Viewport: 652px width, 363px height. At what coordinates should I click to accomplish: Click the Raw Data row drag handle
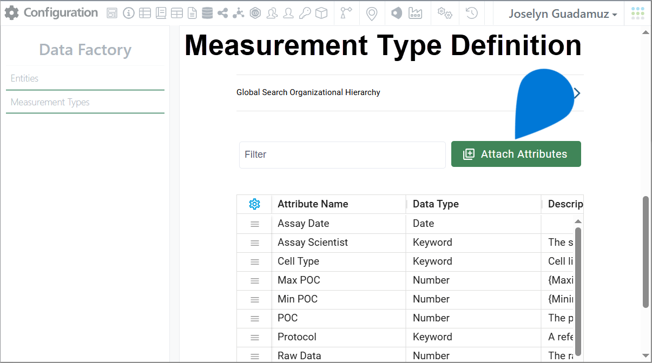click(x=255, y=356)
